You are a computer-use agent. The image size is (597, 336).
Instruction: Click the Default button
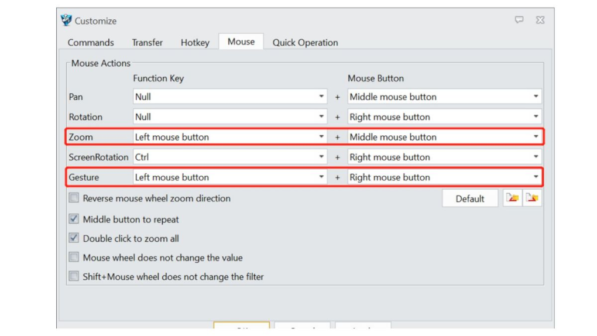470,198
